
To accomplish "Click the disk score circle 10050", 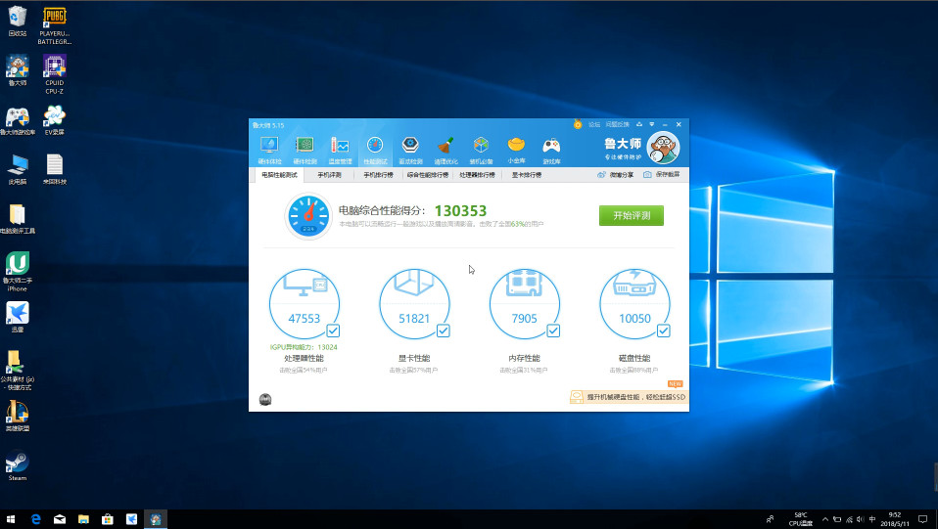I will click(x=634, y=304).
